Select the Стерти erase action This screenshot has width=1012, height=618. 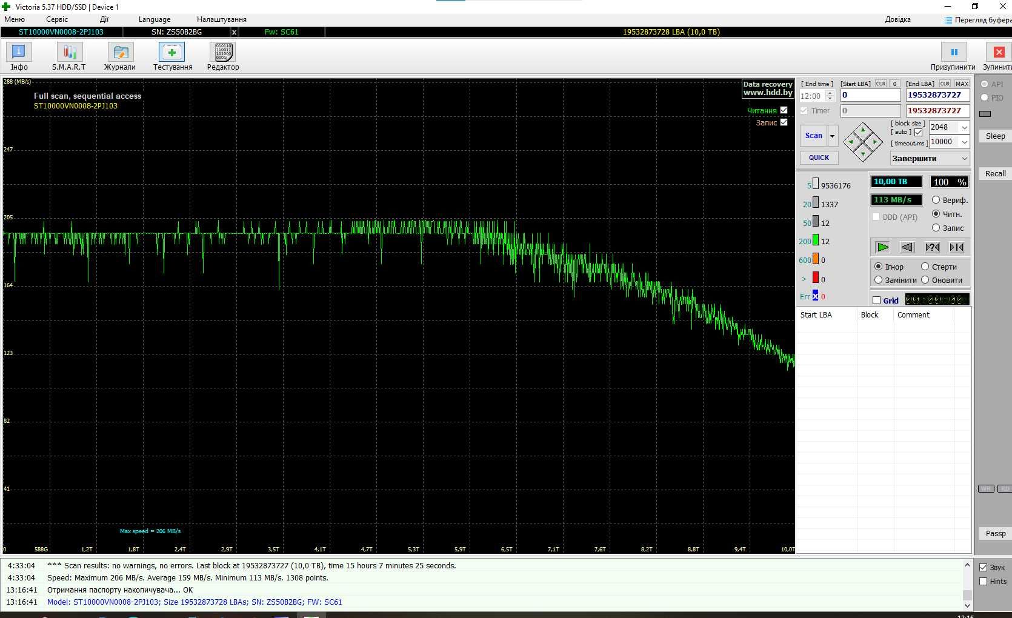[x=925, y=267]
